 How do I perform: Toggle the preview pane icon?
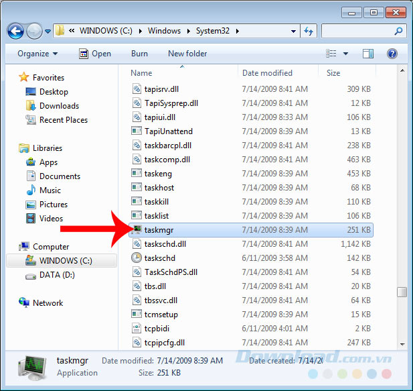368,54
